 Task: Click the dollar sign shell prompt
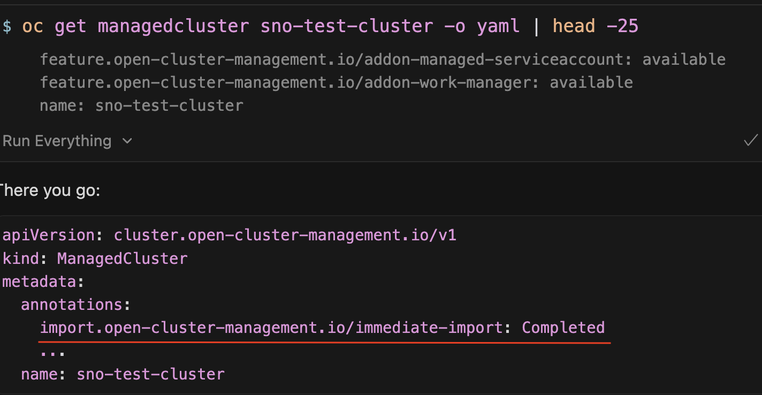click(x=6, y=26)
